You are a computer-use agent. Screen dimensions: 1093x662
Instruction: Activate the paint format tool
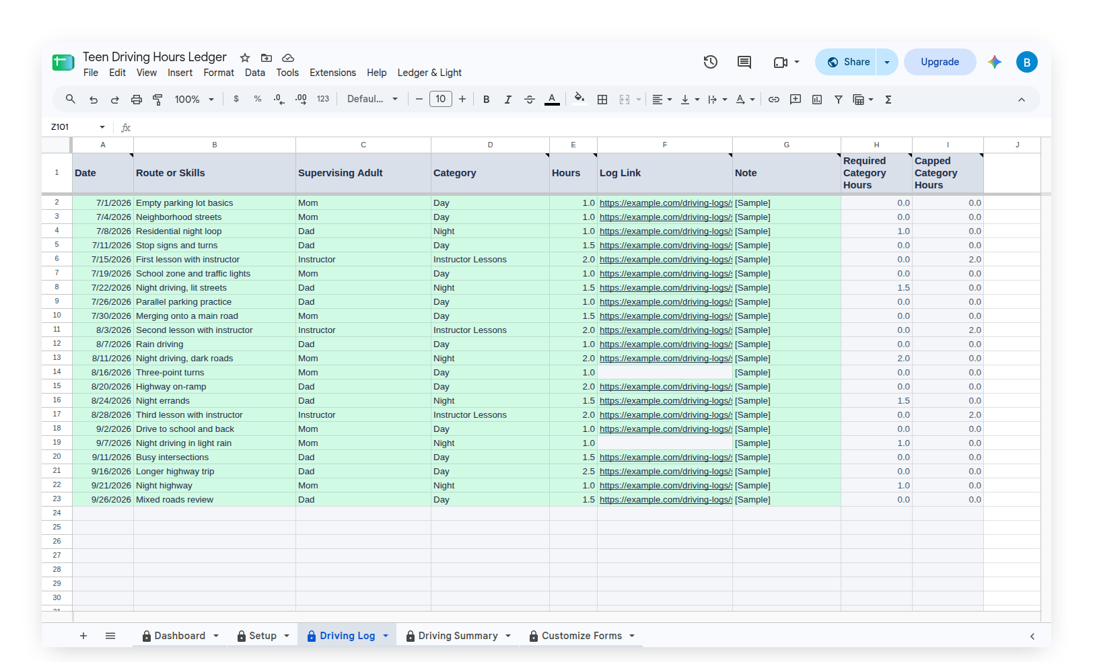pyautogui.click(x=158, y=100)
